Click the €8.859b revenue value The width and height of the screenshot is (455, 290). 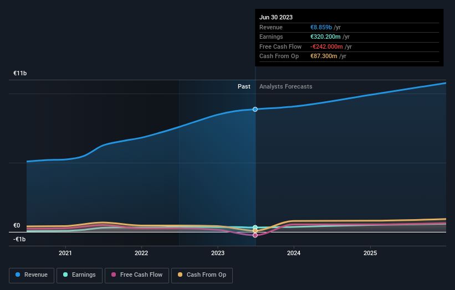coord(321,27)
